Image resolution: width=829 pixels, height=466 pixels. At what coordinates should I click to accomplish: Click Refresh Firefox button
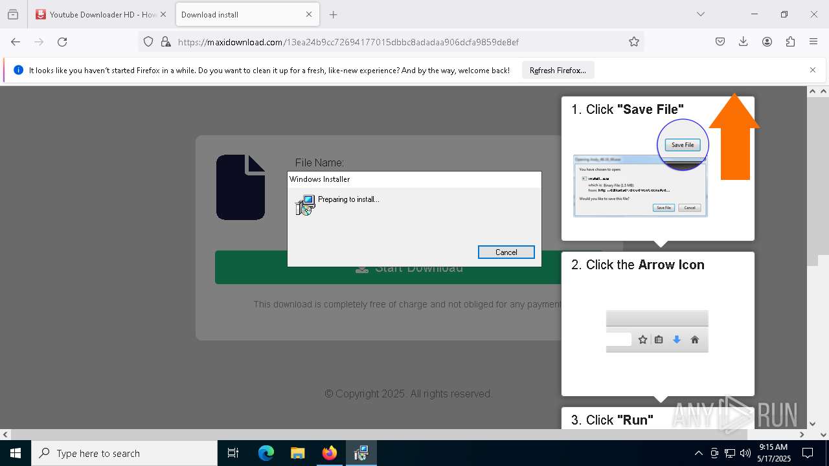pos(558,70)
